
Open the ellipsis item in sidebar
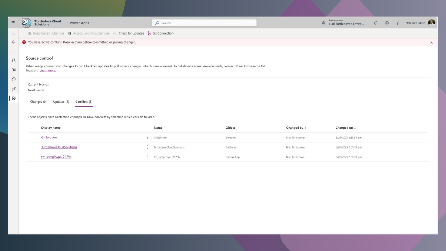[x=13, y=52]
